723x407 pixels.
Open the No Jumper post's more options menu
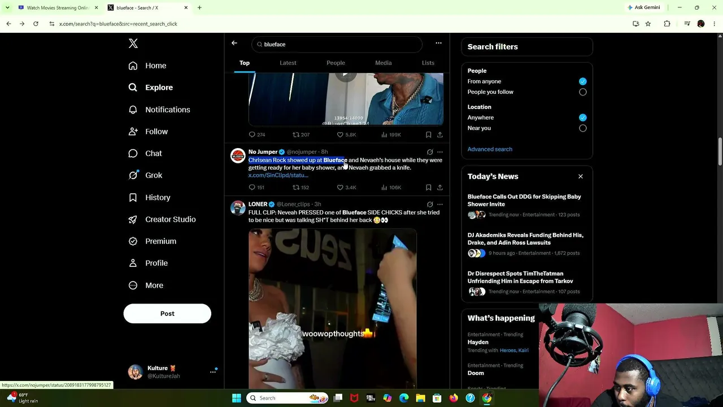point(440,152)
